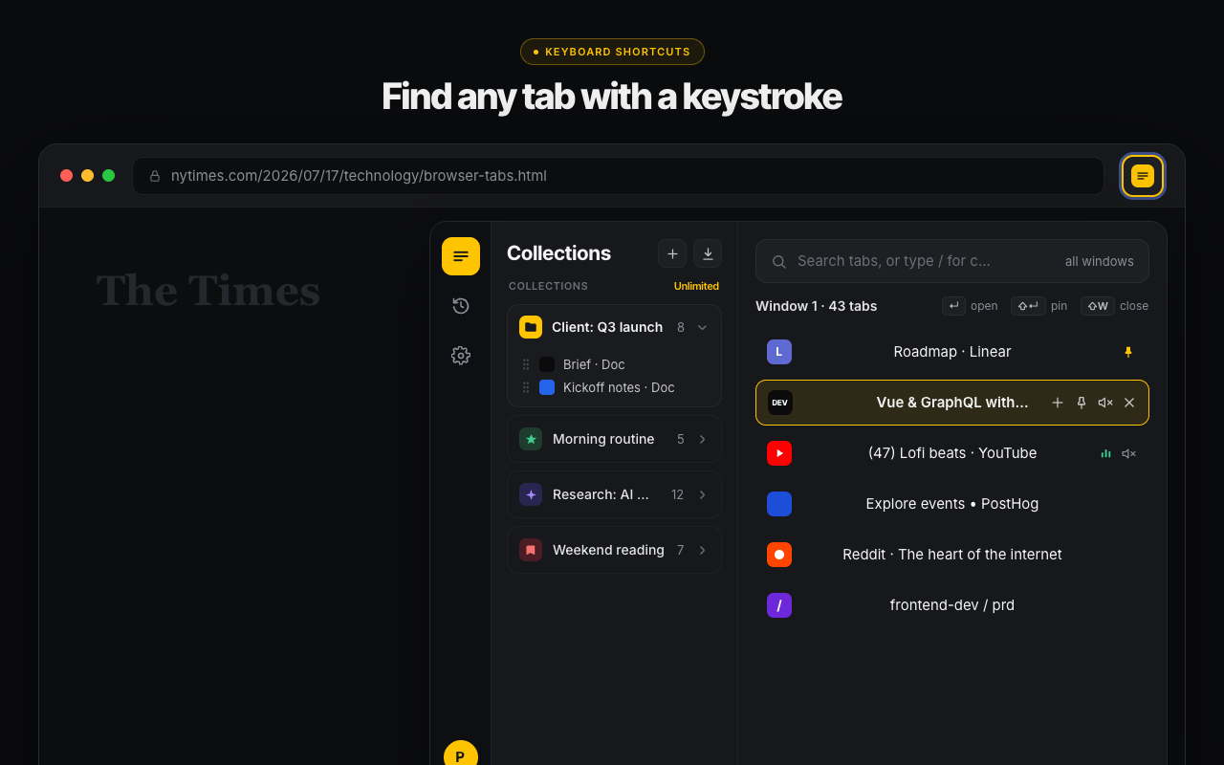Select 'Reddit · The heart of the internet' title

(952, 555)
